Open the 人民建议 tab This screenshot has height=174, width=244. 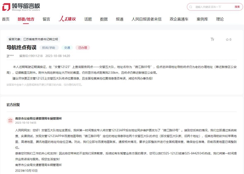(x=67, y=19)
